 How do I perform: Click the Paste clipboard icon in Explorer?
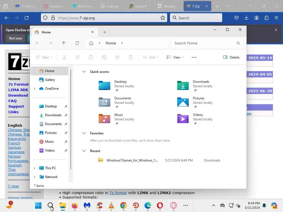[x=91, y=57]
